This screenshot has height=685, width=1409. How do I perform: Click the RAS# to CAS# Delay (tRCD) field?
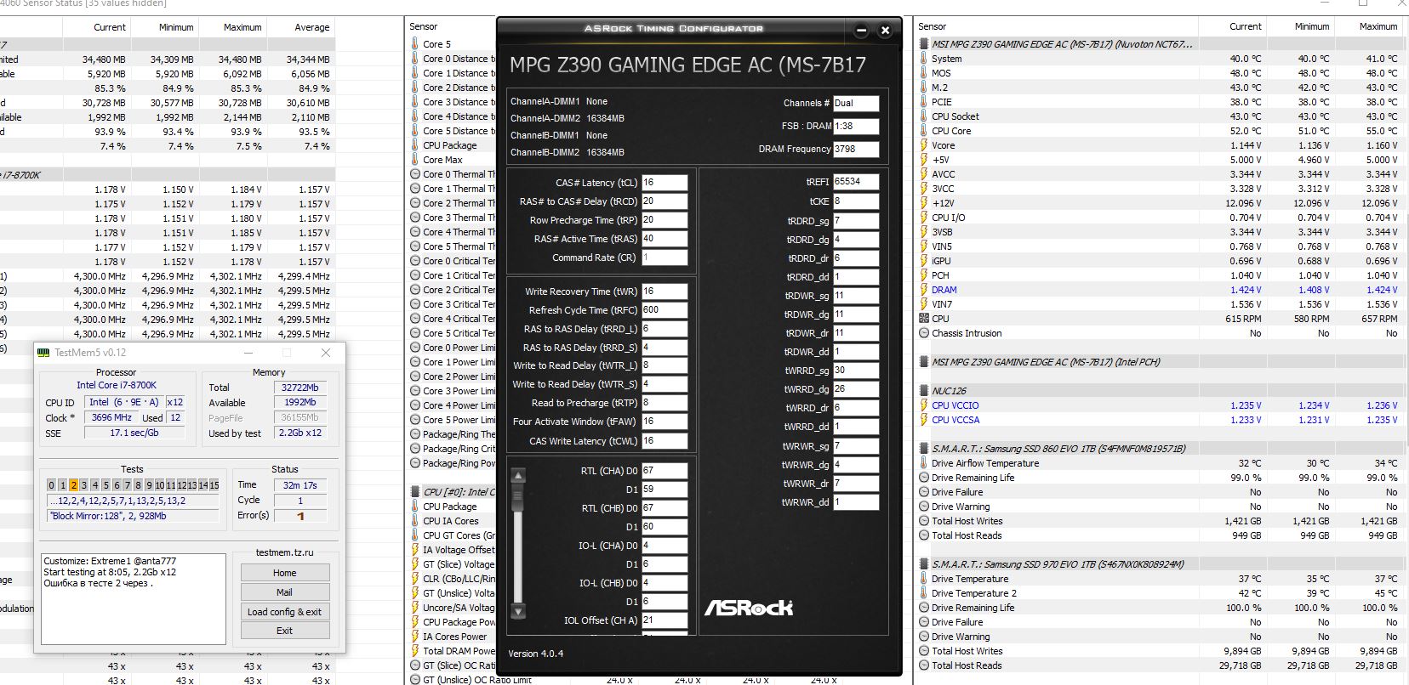click(664, 201)
